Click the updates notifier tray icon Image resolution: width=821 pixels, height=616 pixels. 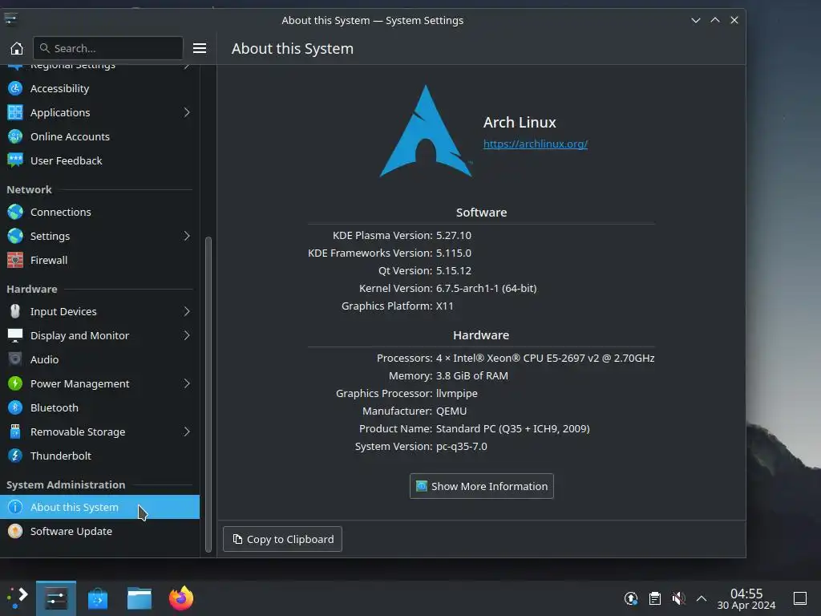pos(631,598)
